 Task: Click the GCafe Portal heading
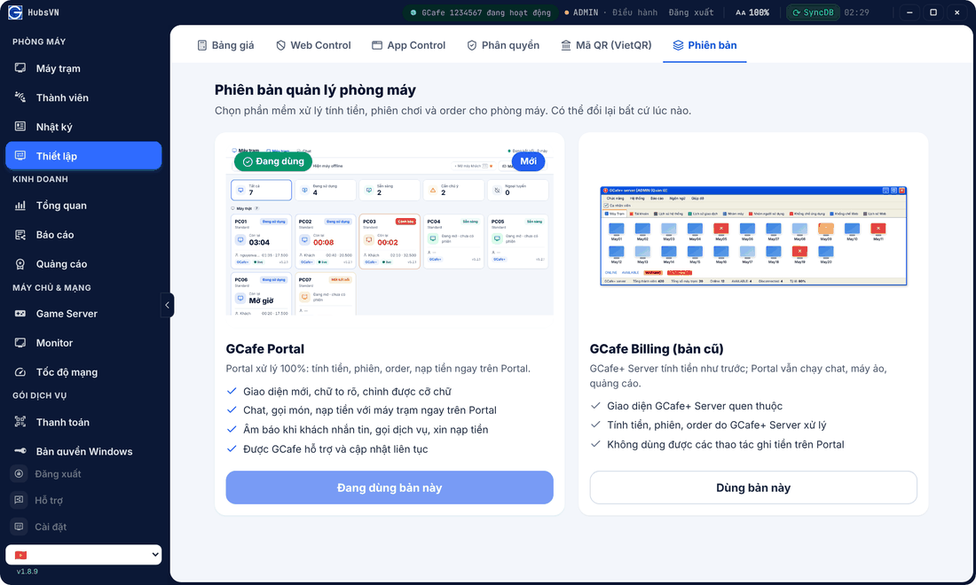point(265,348)
